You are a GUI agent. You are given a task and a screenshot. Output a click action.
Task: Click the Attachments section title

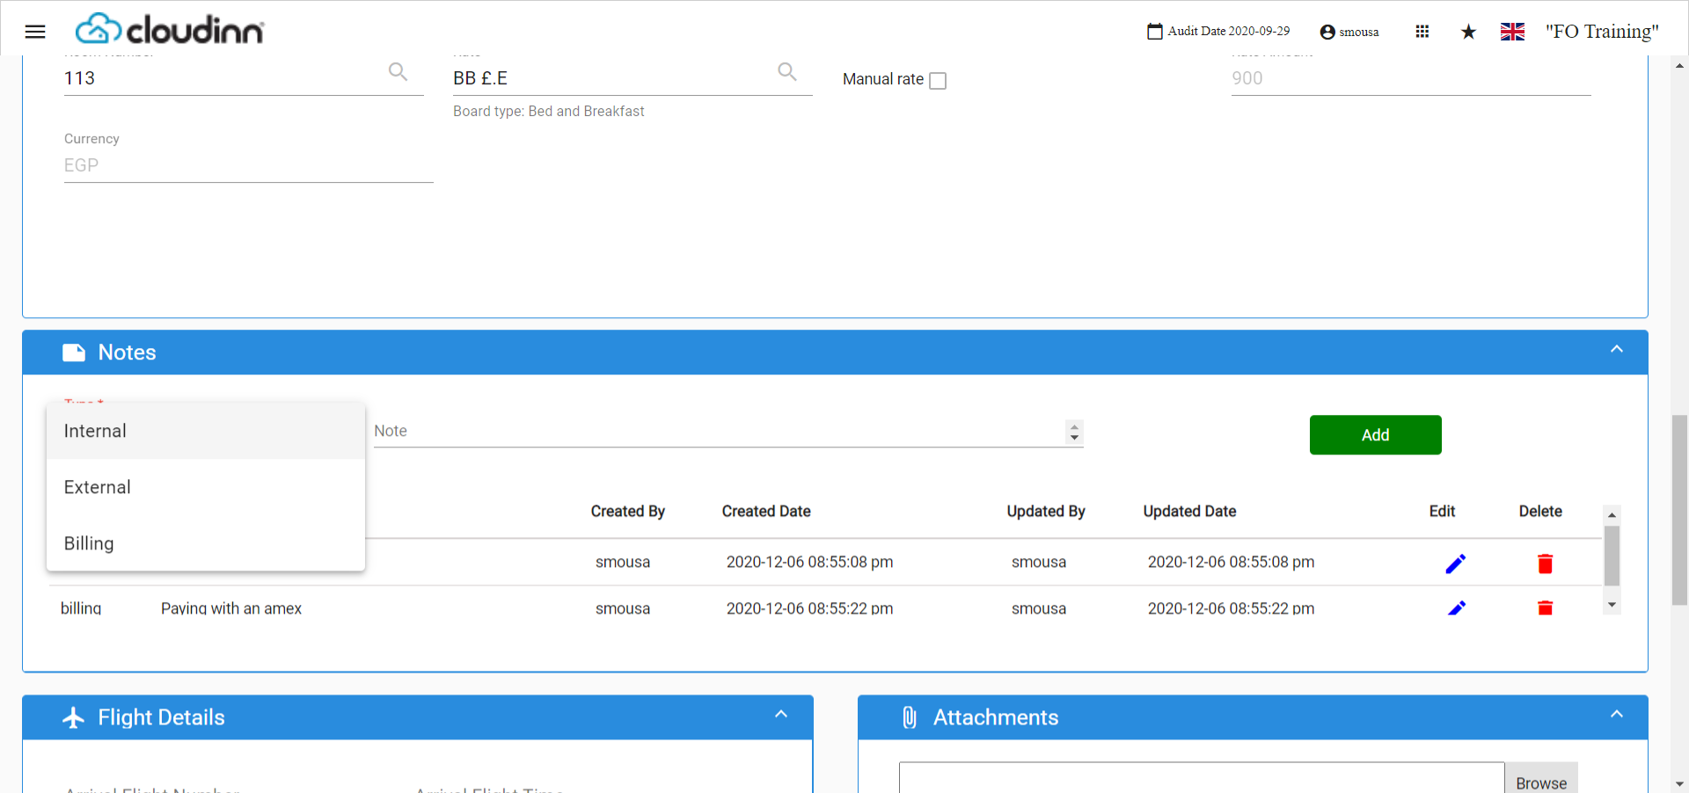pos(996,717)
